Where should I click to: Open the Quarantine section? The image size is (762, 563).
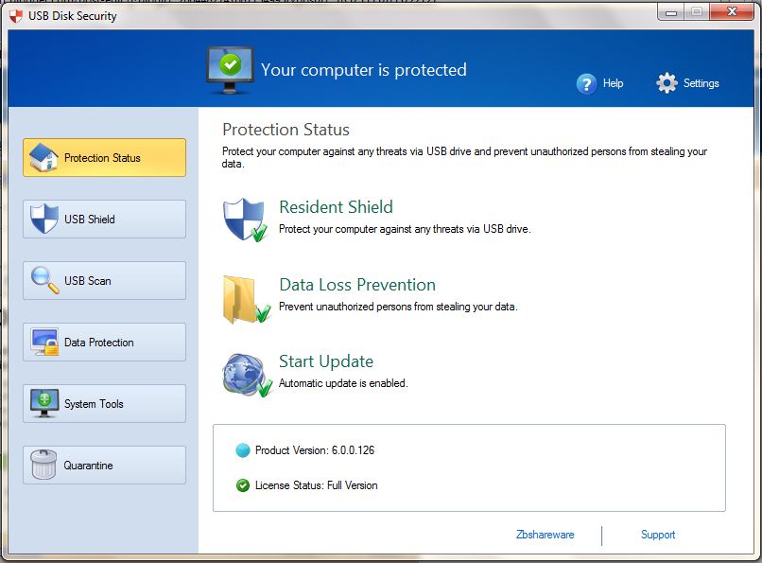(104, 466)
